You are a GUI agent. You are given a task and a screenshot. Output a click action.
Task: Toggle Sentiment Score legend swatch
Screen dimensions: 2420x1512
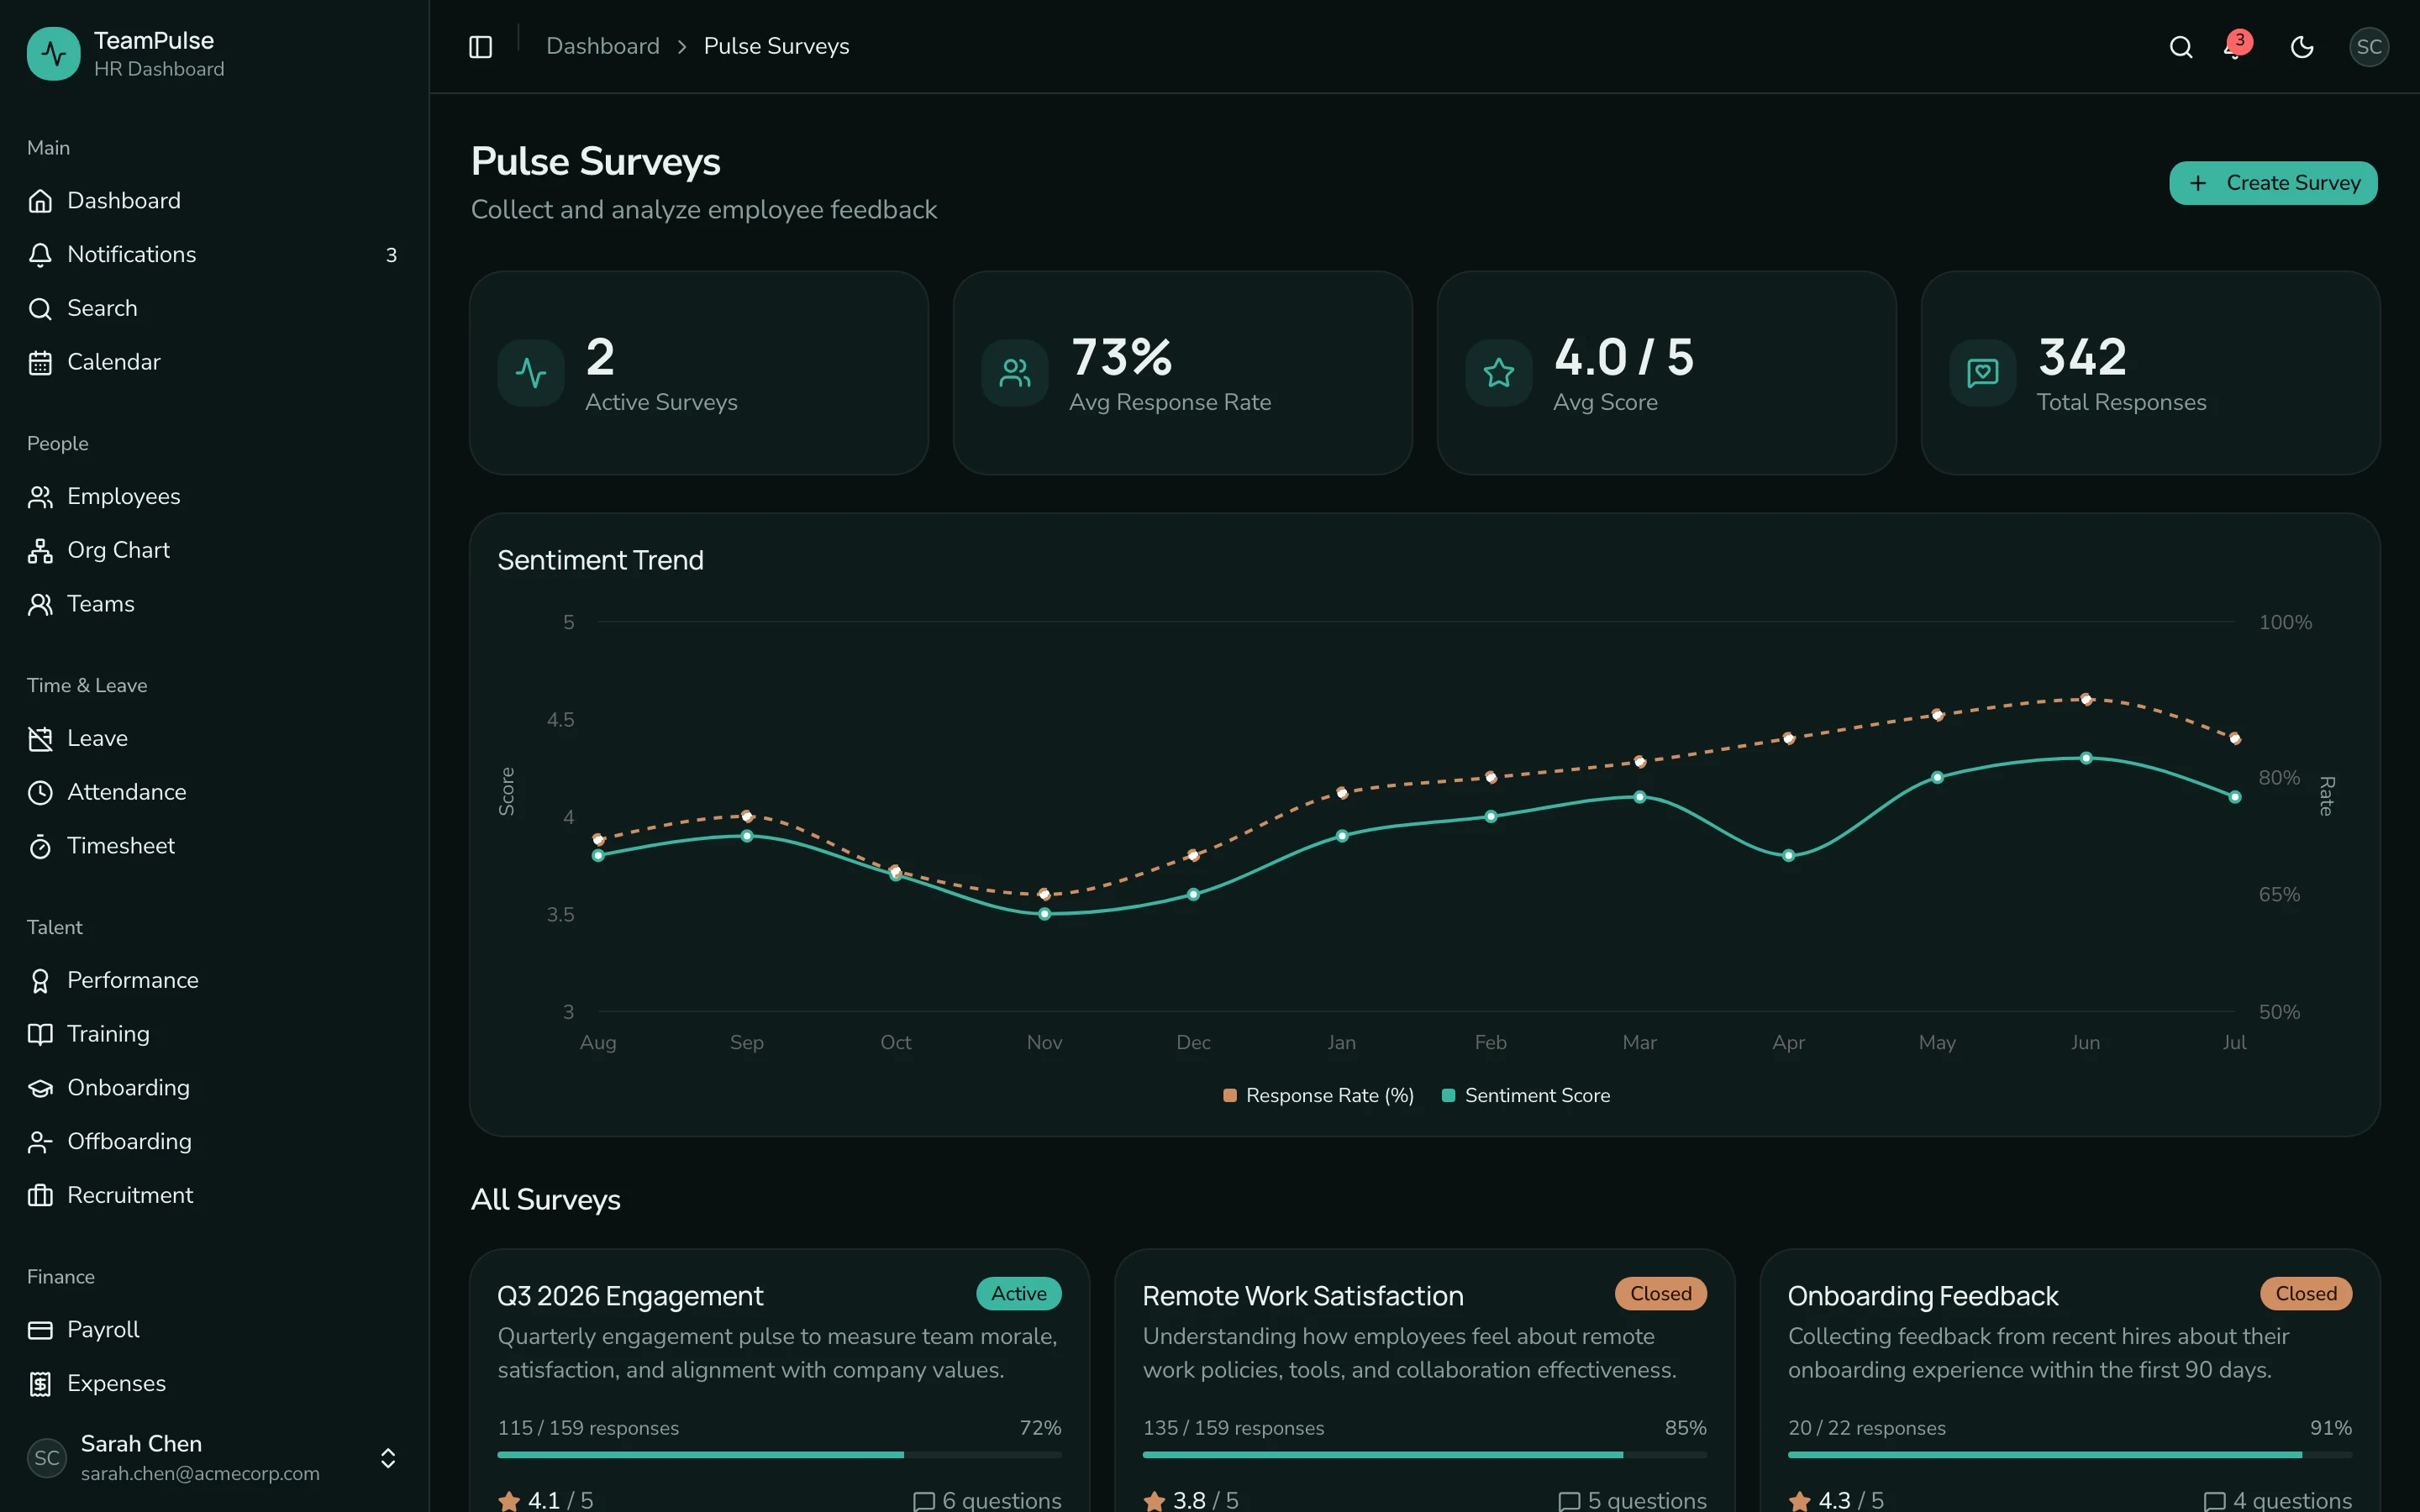click(1448, 1096)
